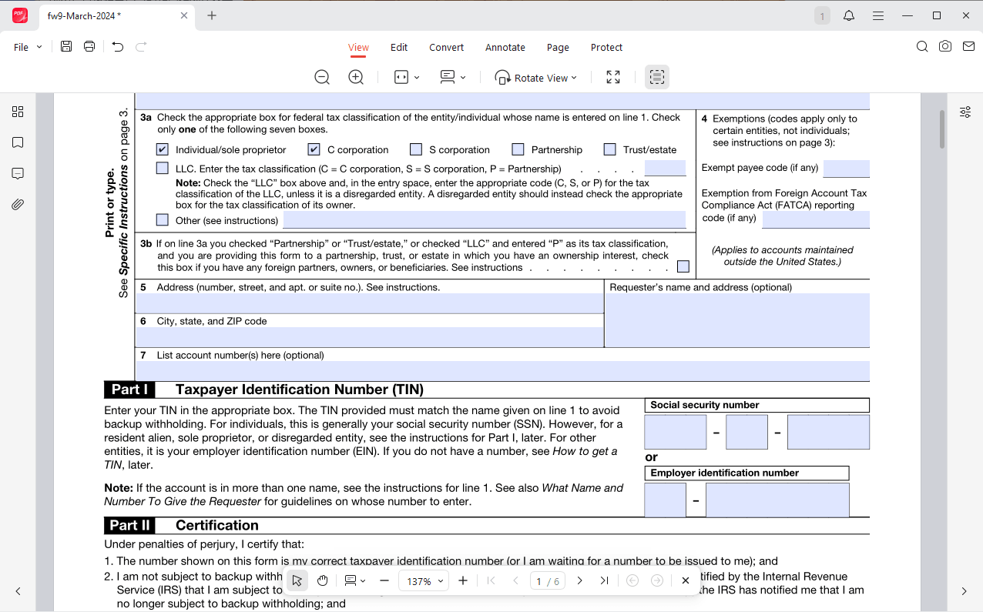Enter full screen view mode
983x612 pixels.
[613, 77]
